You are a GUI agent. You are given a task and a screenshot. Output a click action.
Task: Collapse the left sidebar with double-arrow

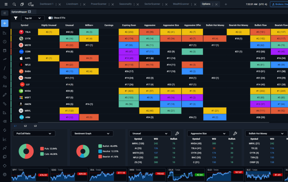point(5,13)
